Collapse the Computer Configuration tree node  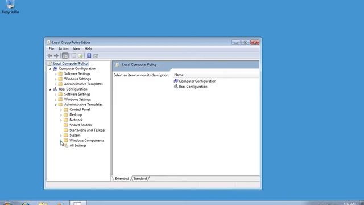[50, 69]
